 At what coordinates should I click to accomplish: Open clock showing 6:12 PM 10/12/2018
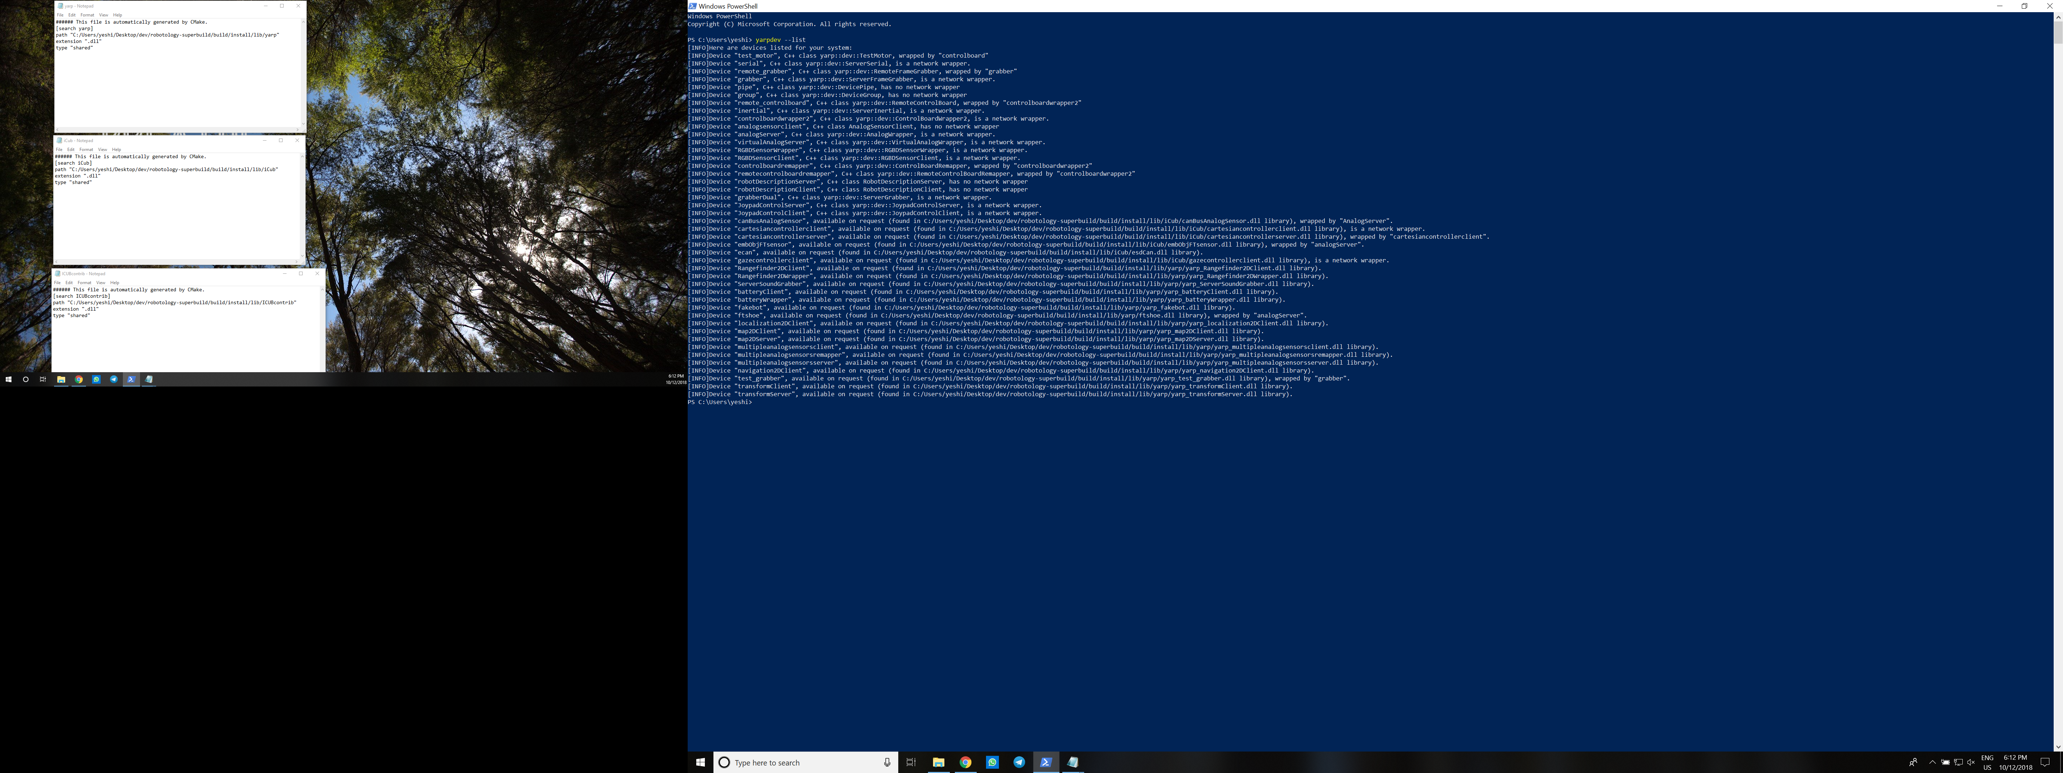(x=2016, y=763)
